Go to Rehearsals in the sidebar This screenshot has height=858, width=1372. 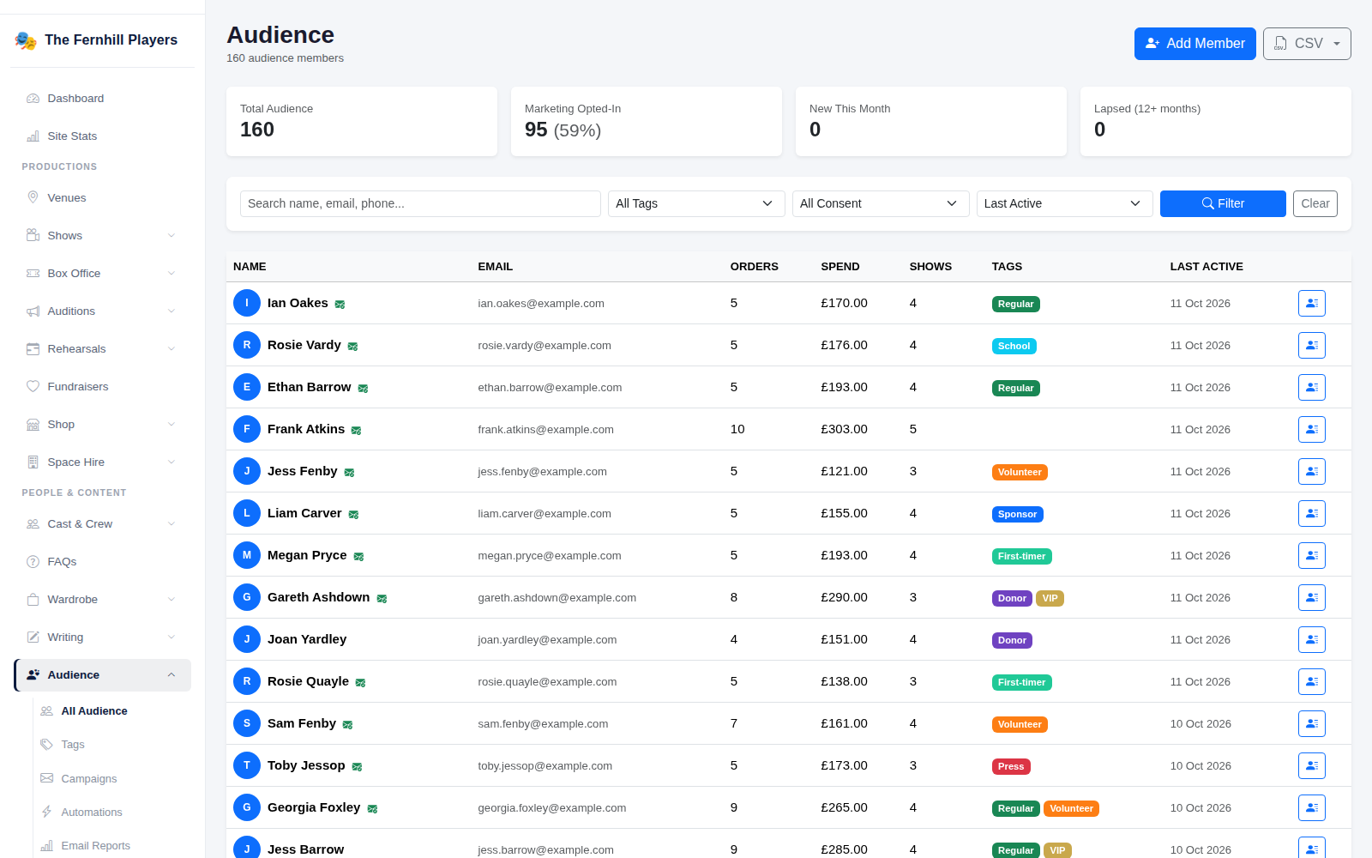click(102, 349)
